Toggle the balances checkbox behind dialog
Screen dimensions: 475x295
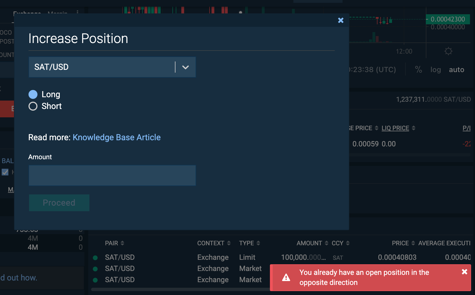5,172
